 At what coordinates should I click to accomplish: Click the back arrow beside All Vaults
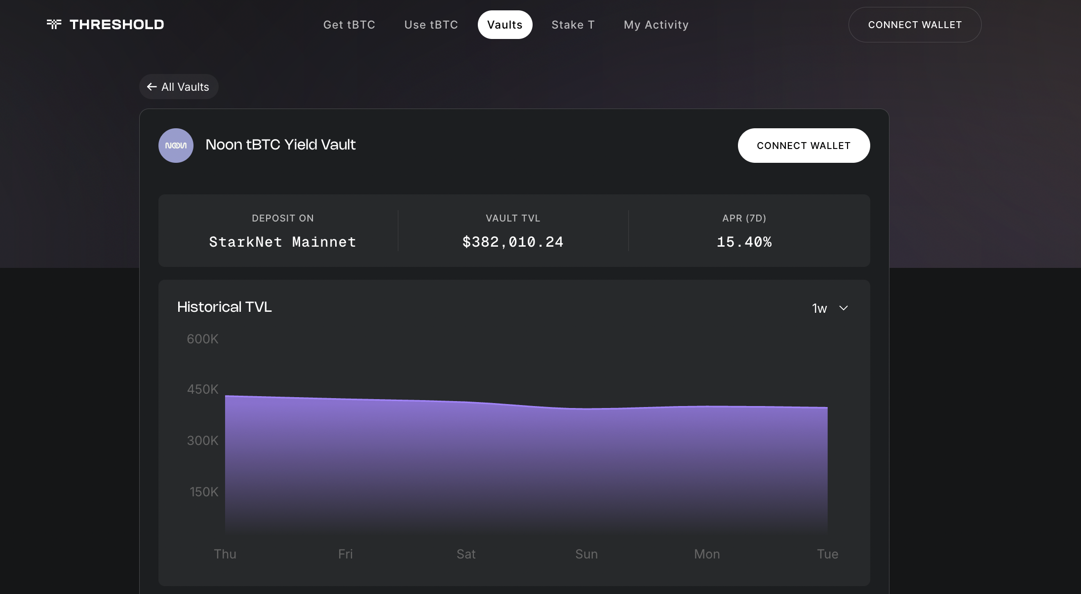(152, 86)
